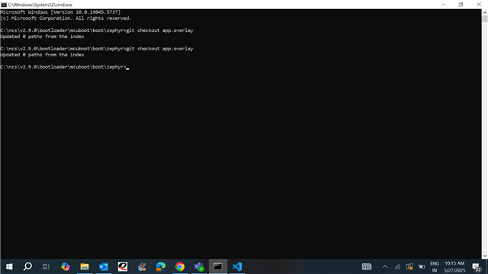Open the clock showing 10:15 AM

click(454, 267)
